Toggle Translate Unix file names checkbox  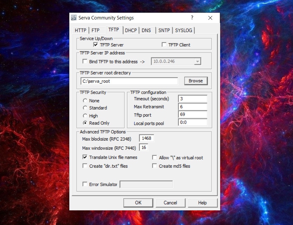(x=85, y=157)
